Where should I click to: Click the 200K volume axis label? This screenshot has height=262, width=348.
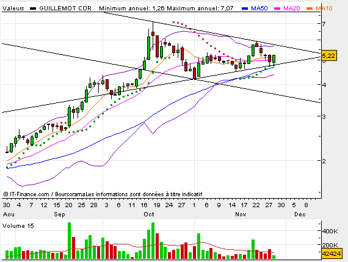click(330, 245)
